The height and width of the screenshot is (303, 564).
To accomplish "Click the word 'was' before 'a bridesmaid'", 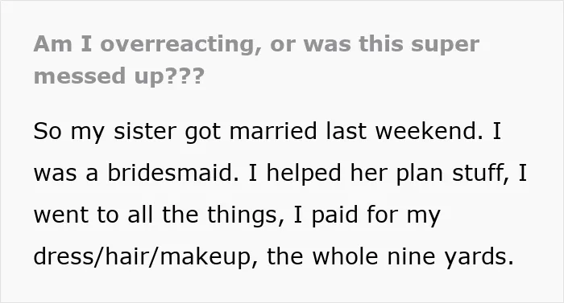I will 55,174.
